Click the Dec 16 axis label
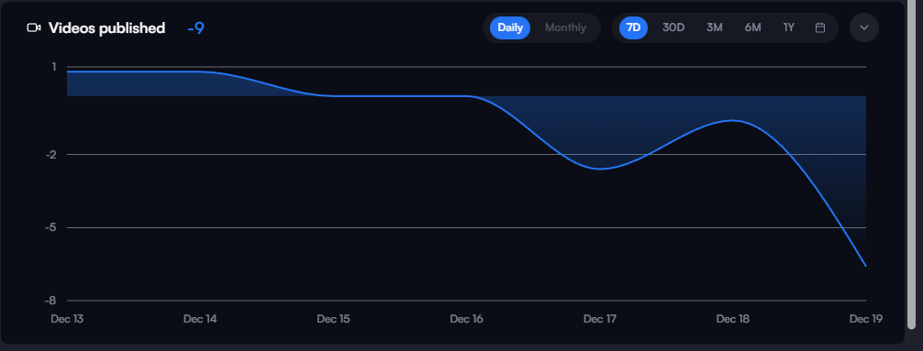Viewport: 923px width, 351px height. 466,319
